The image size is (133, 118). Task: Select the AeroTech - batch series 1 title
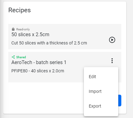[39, 62]
